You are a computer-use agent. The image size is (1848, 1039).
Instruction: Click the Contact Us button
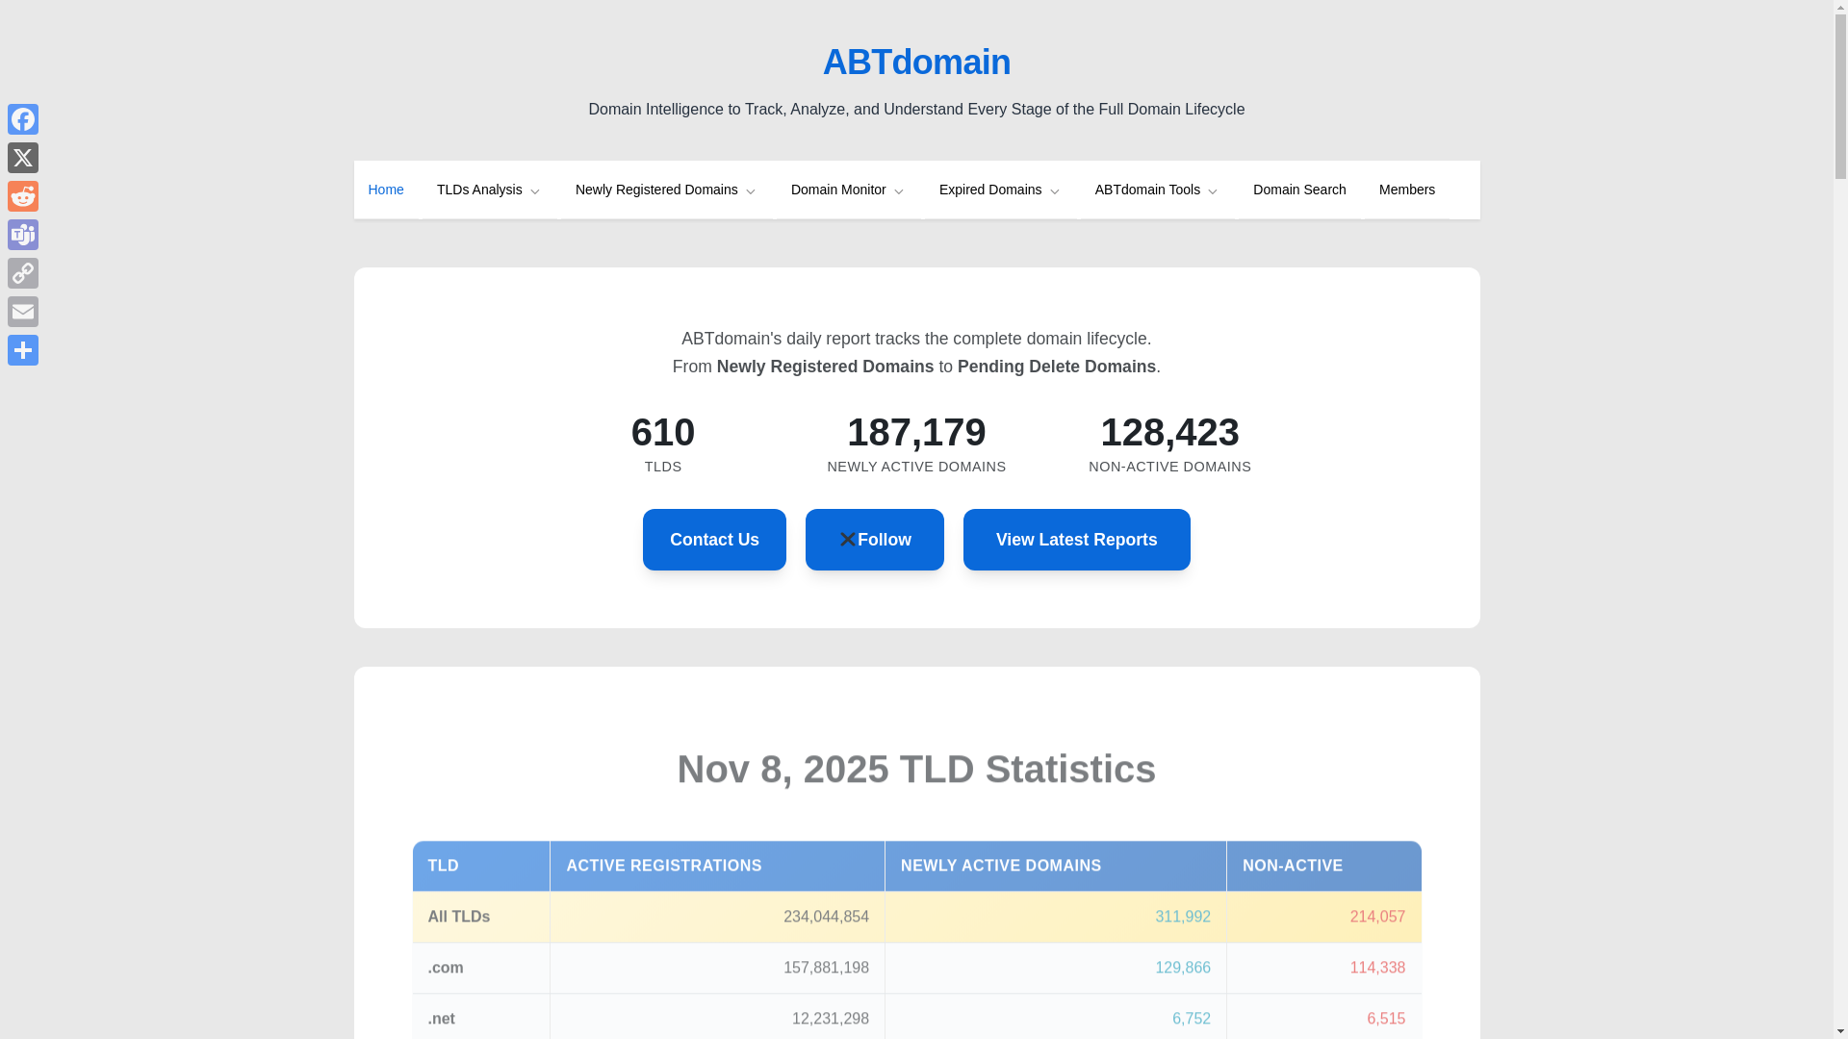tap(714, 540)
